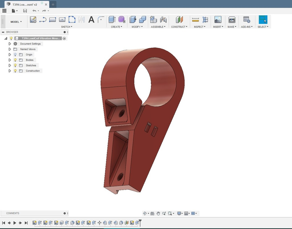Open the MODIFY menu
Screen dimensions: 292x229
(x=137, y=27)
